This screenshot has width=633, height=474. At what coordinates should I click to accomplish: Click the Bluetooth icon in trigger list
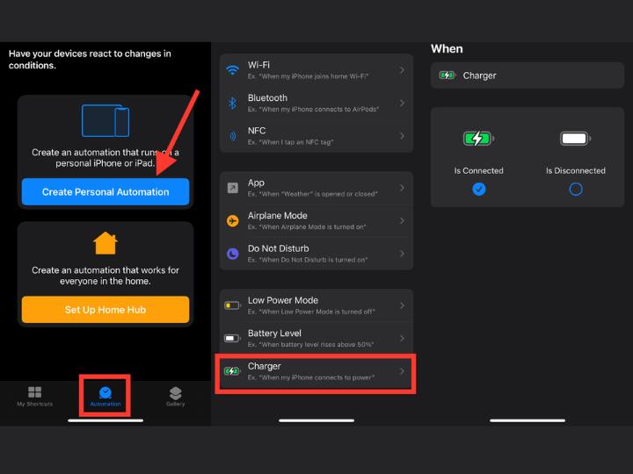233,103
